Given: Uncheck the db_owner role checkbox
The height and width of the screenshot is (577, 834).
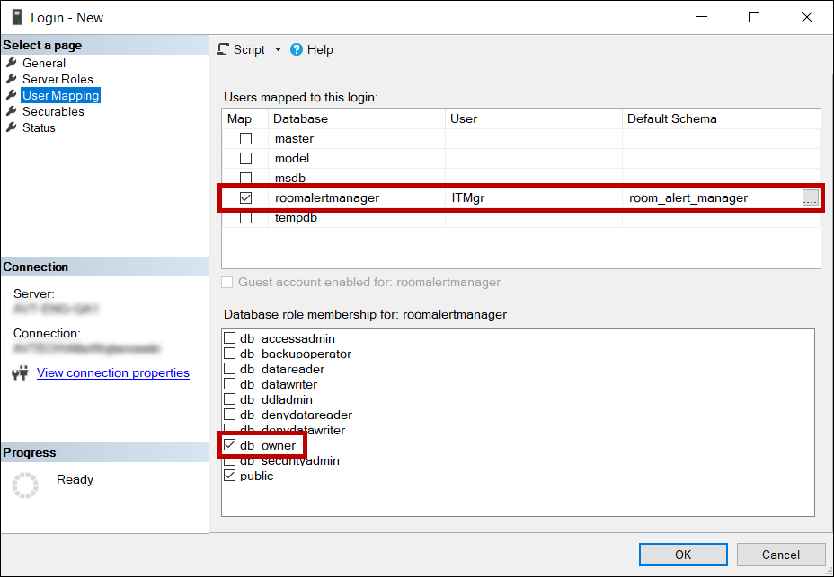Looking at the screenshot, I should pyautogui.click(x=230, y=445).
